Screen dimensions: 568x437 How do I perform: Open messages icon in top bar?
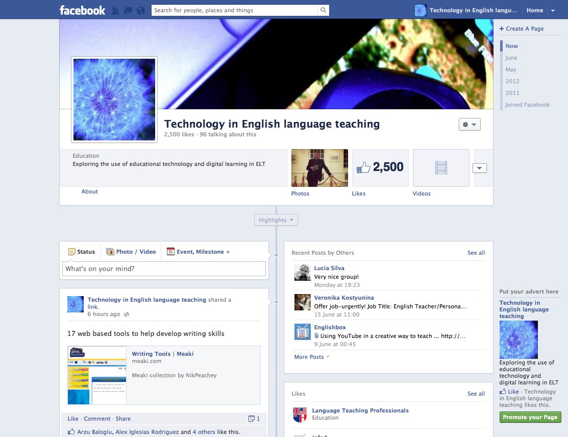(128, 11)
